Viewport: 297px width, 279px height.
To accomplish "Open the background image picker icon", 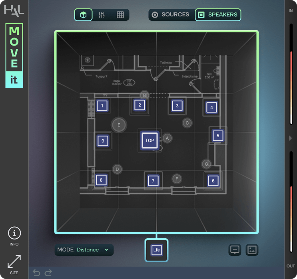I will 252,250.
